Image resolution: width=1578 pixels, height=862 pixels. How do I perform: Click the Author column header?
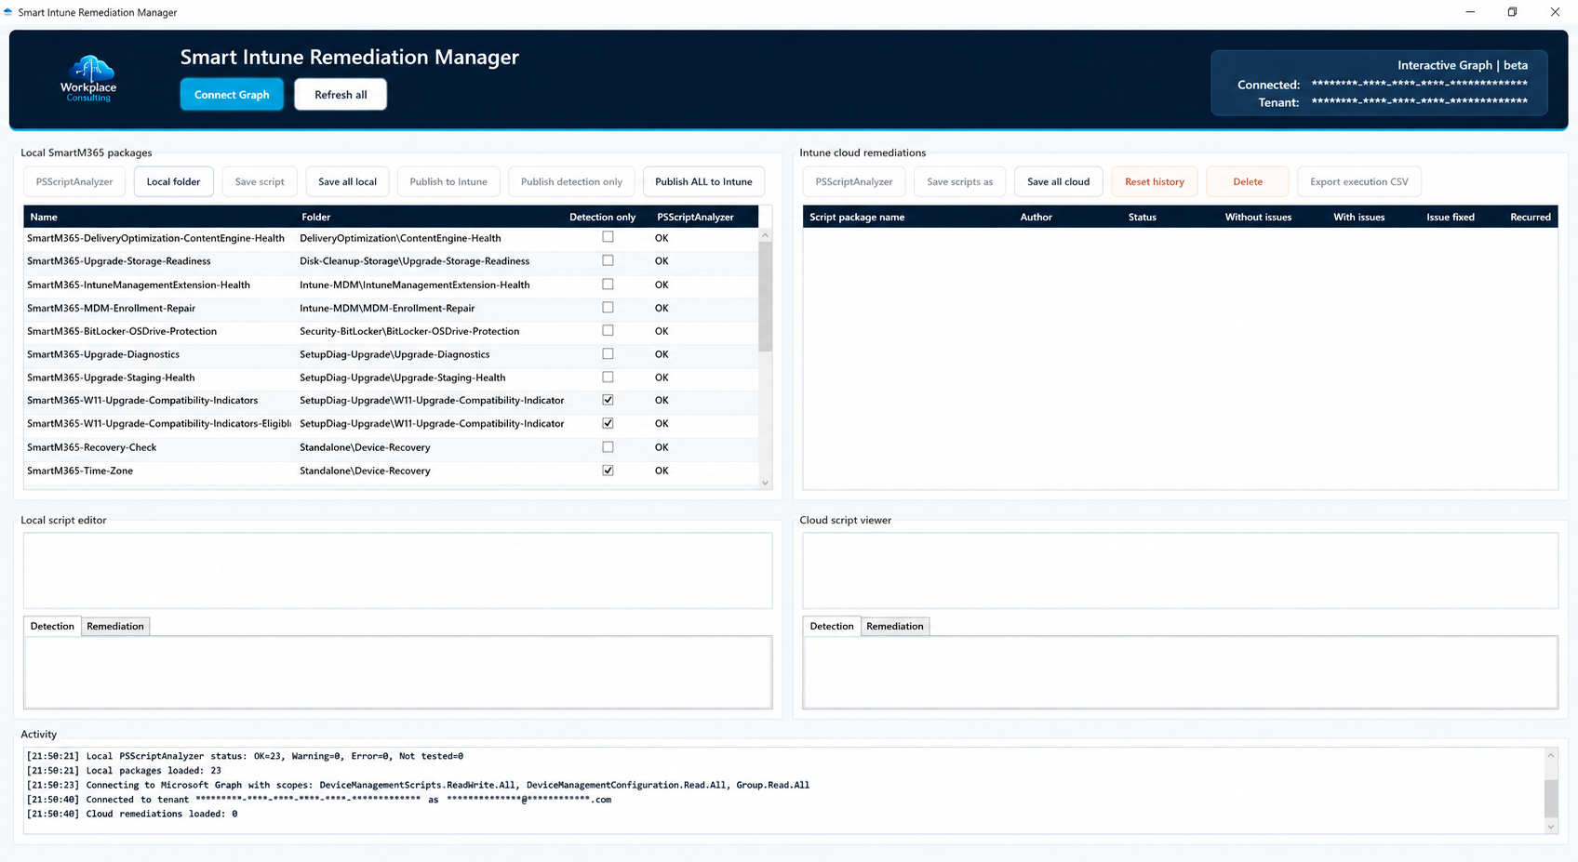[x=1036, y=217]
